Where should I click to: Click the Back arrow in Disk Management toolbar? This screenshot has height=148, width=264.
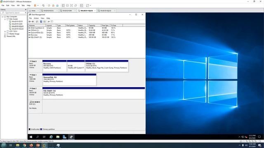coord(30,22)
